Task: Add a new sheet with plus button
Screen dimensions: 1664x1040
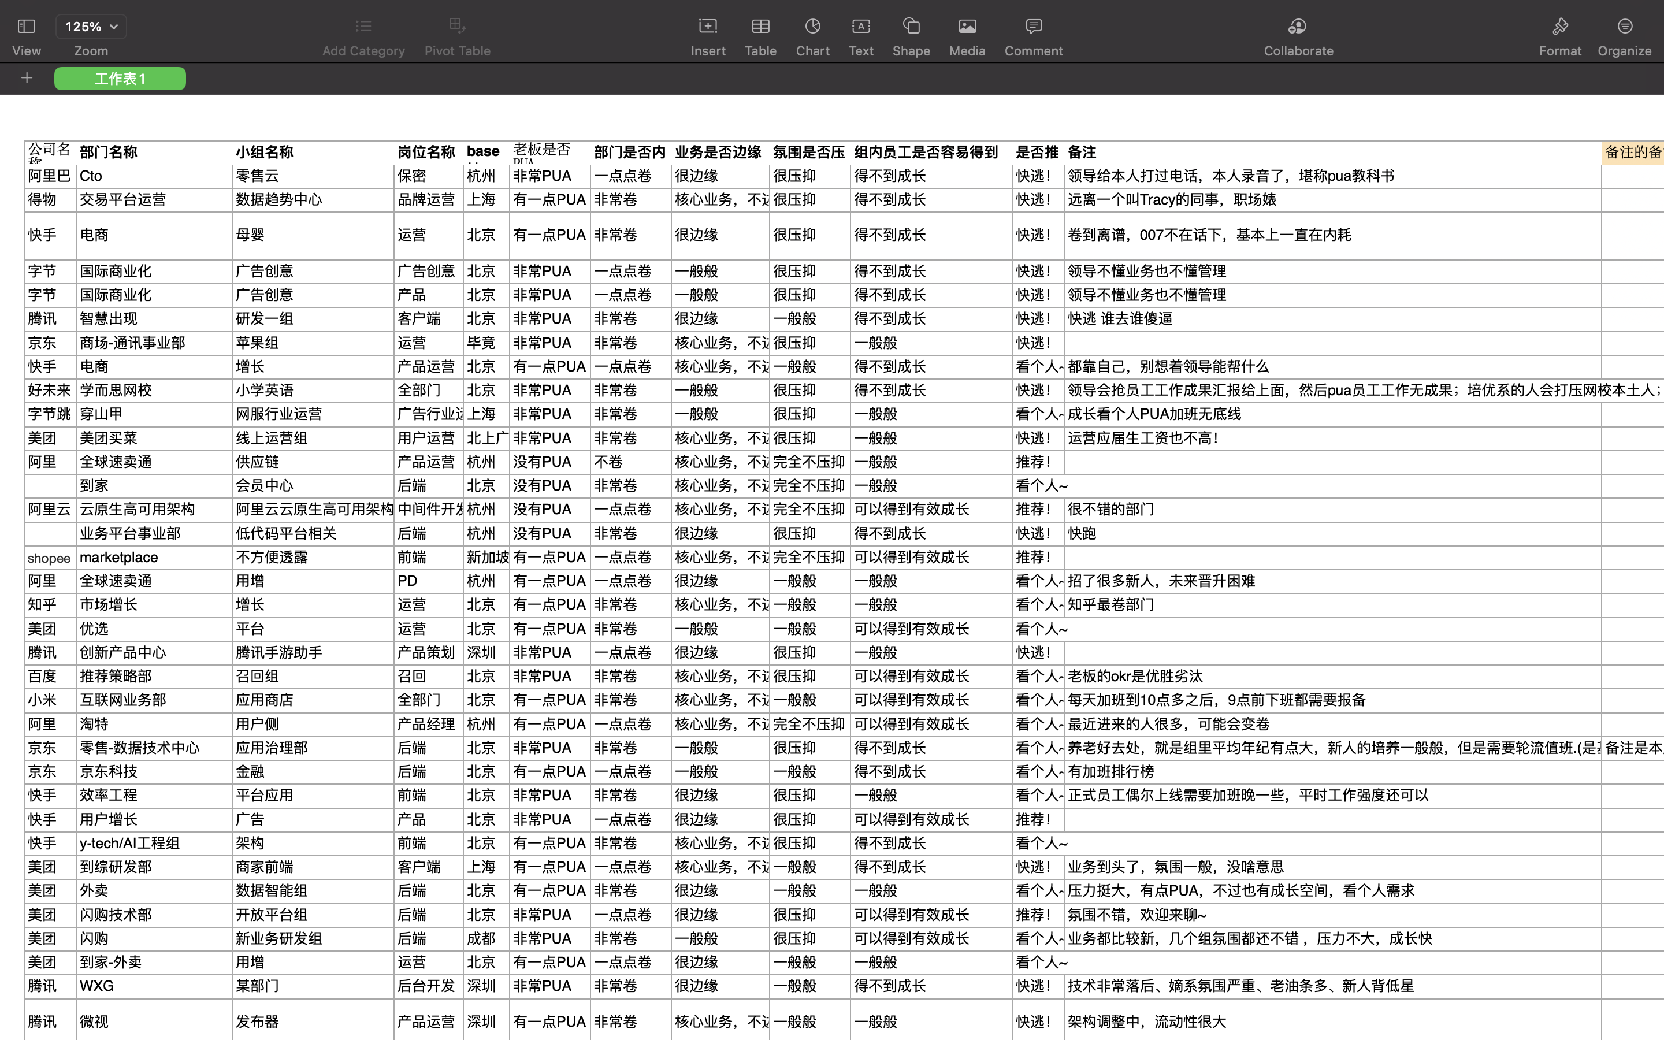Action: pyautogui.click(x=27, y=79)
